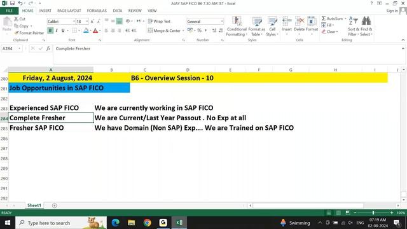Apply the Fill Color bucket
The image size is (407, 229).
[x=86, y=31]
